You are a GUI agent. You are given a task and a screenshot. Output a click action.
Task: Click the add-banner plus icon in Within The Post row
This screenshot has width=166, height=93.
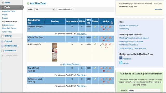102,37
